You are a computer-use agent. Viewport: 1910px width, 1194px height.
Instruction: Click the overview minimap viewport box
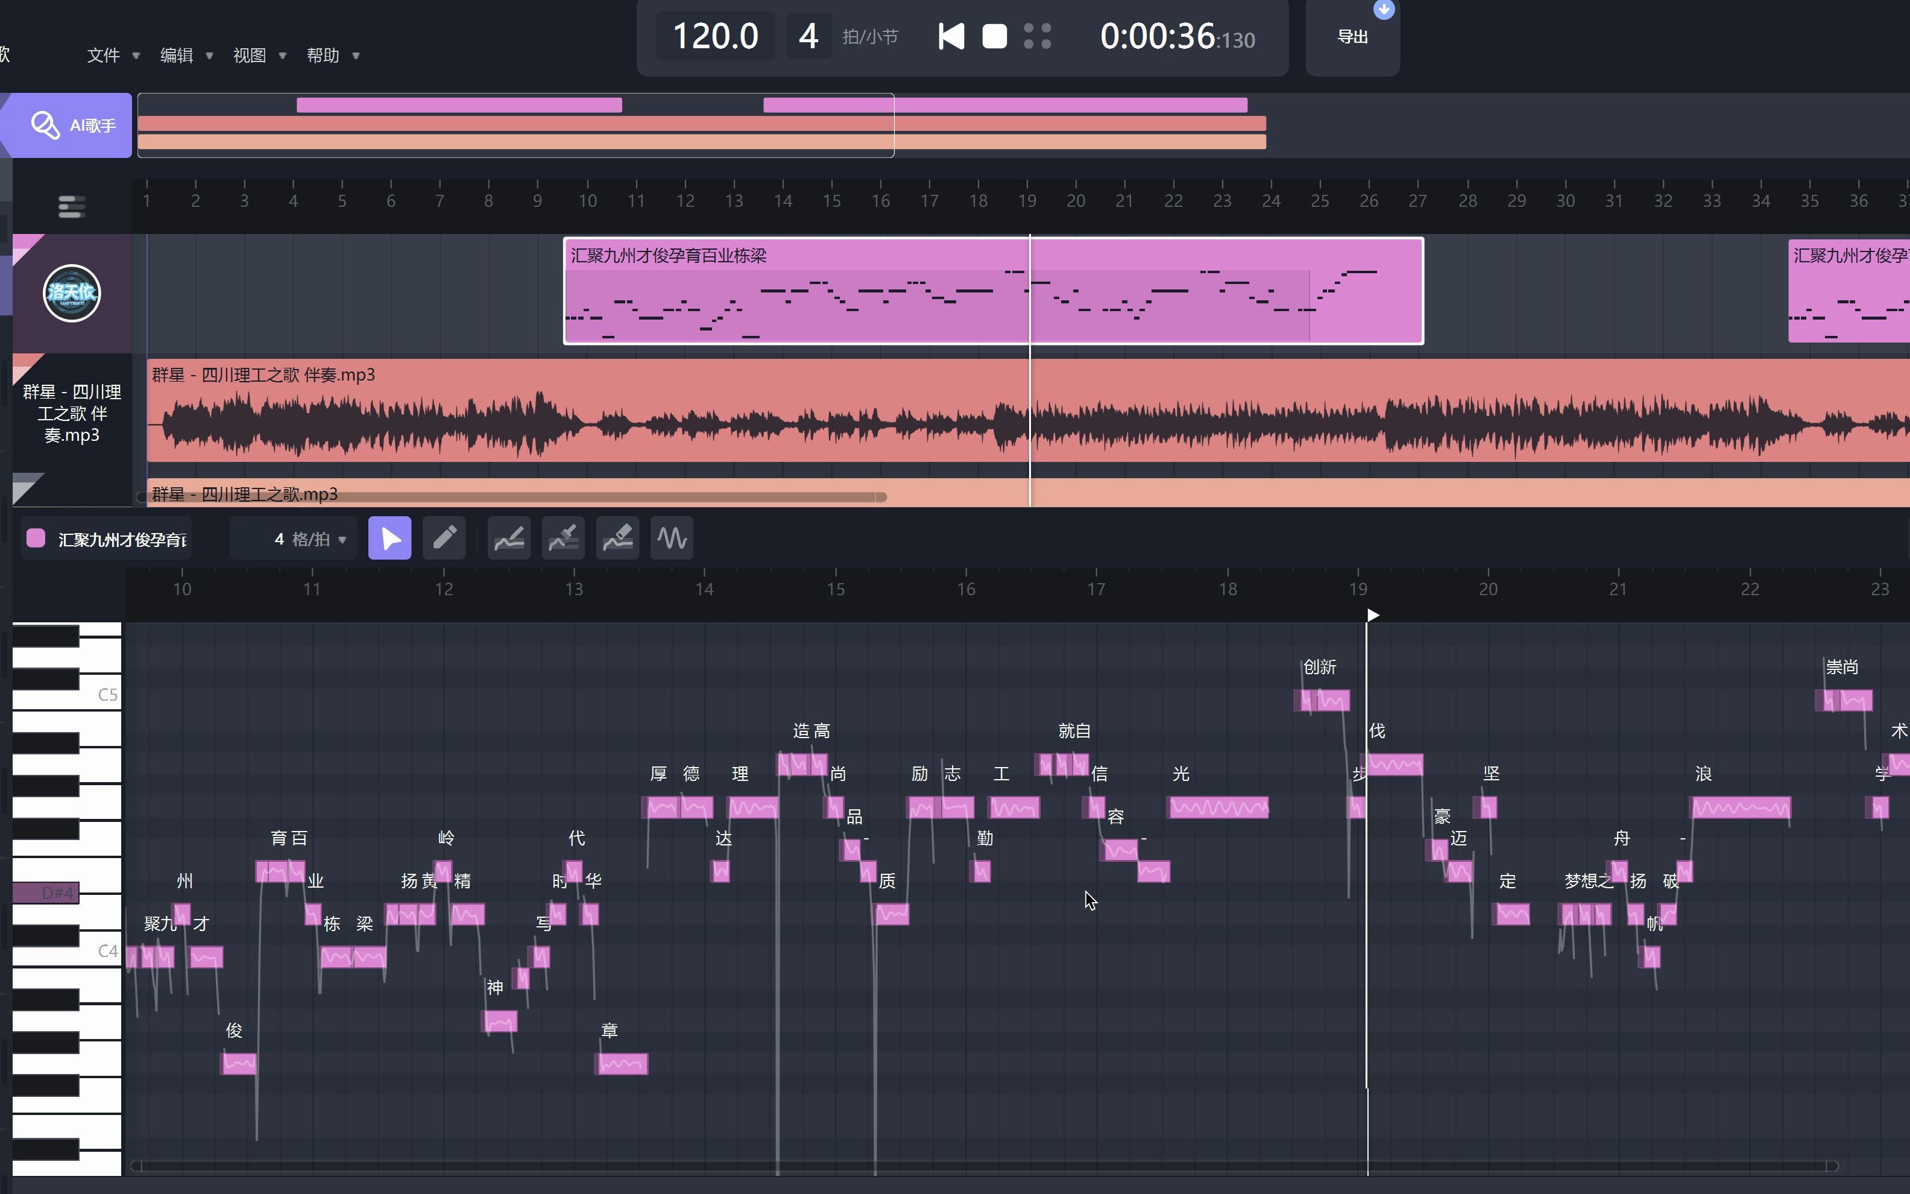(x=516, y=125)
